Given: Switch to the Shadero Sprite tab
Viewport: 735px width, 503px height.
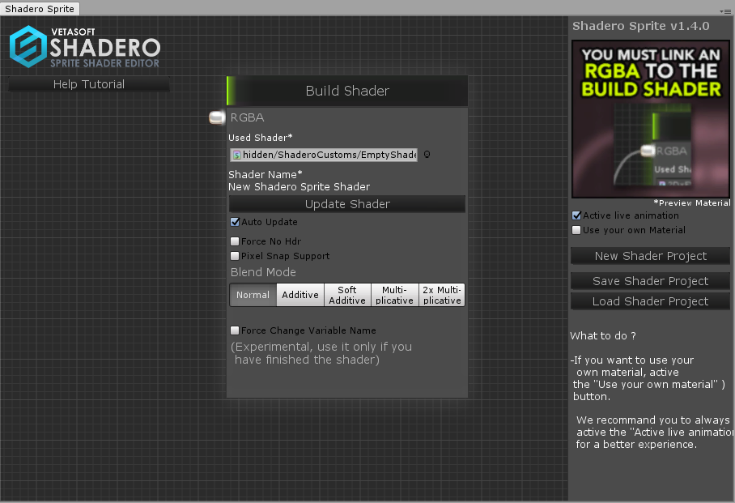Looking at the screenshot, I should point(40,9).
